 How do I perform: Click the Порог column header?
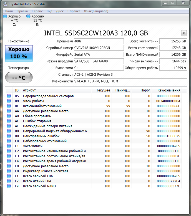(142, 90)
